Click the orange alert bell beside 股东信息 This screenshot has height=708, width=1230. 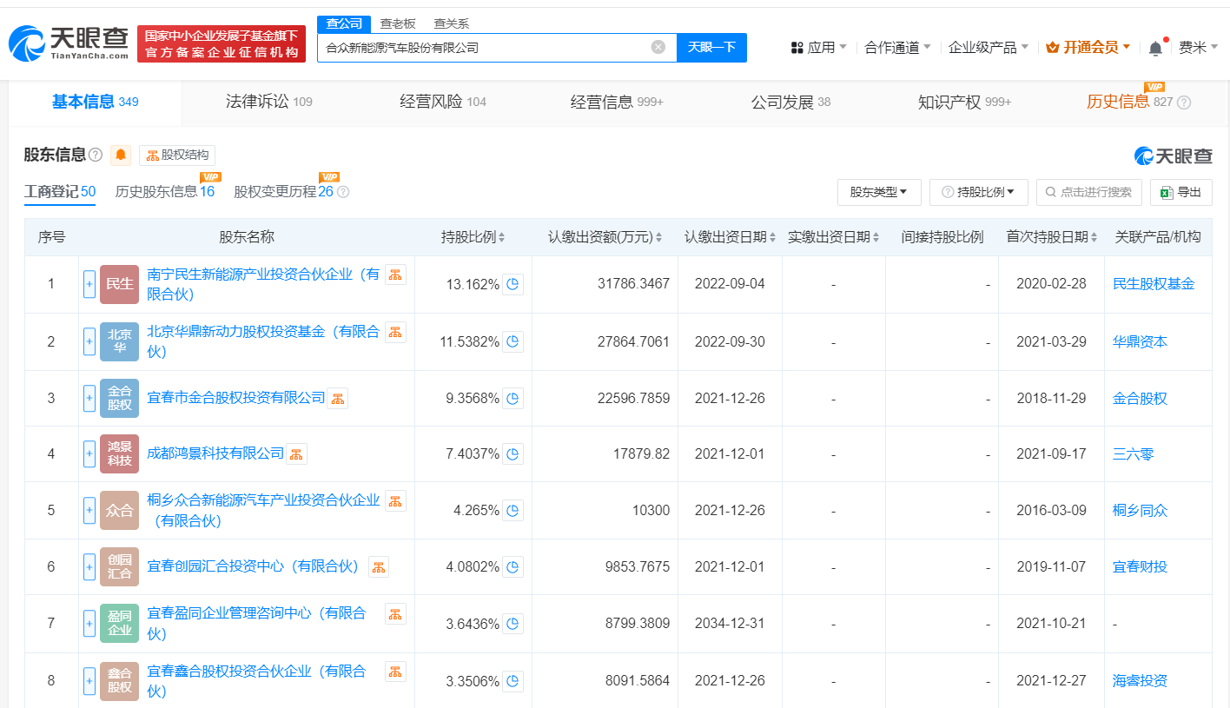(121, 155)
